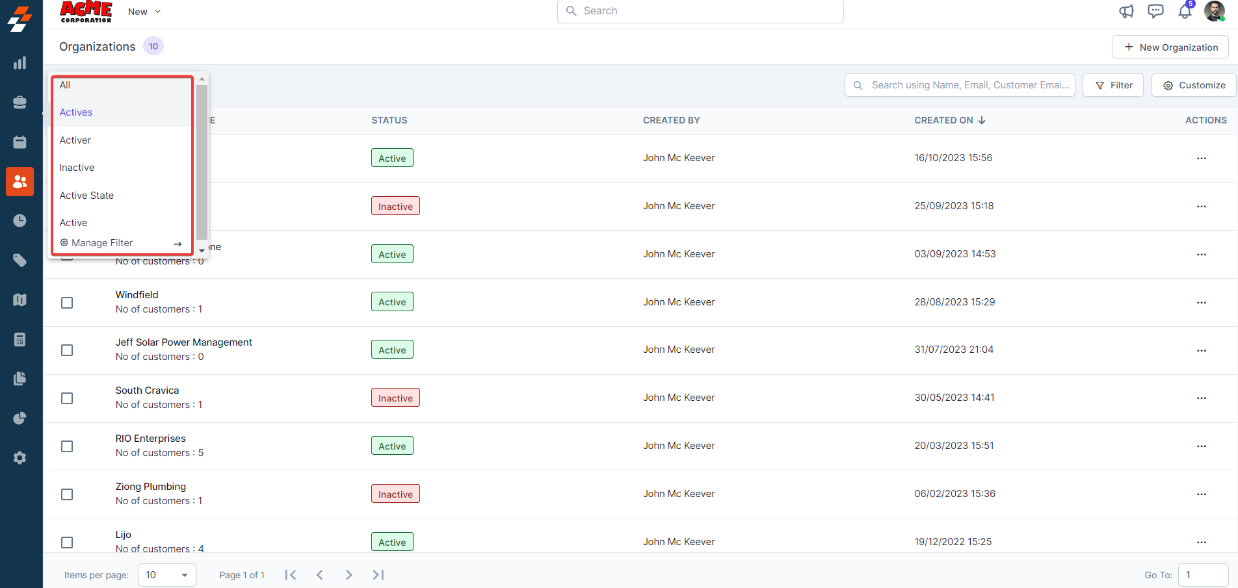This screenshot has width=1238, height=588.
Task: Open the calendar icon in sidebar
Action: coord(20,142)
